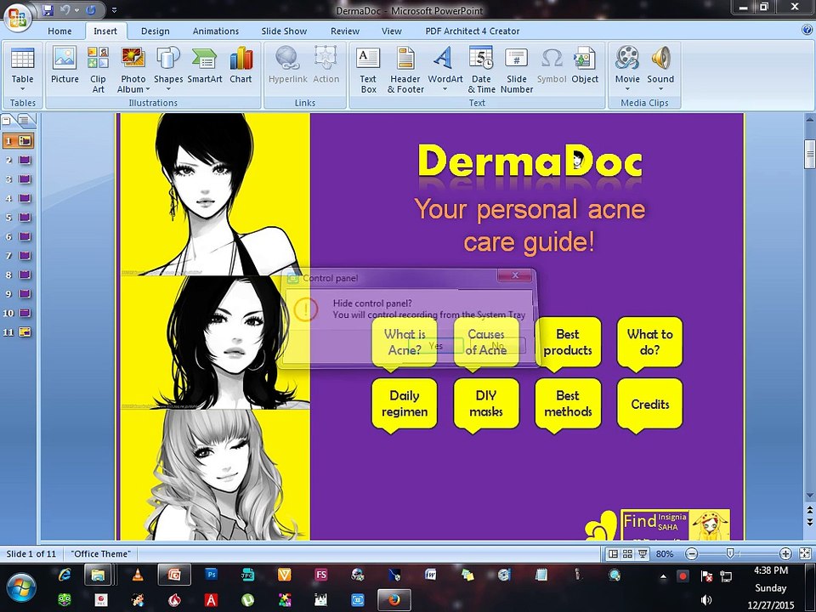Create a Photo Album
Screen dimensions: 816x612
pos(133,70)
